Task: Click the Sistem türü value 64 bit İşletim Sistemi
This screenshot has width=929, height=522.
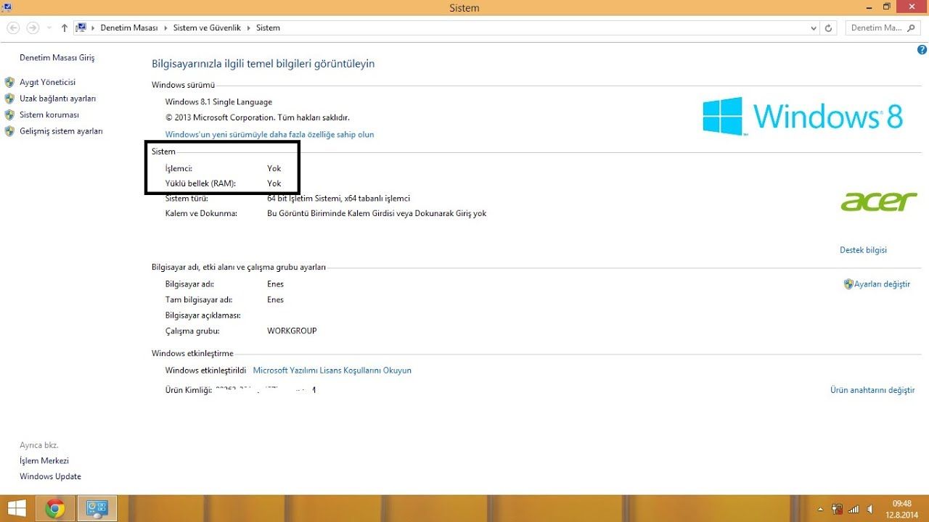Action: 339,199
